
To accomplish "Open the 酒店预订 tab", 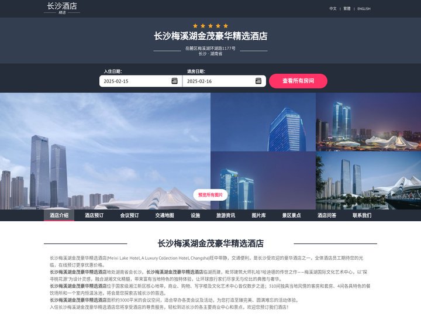I will [x=94, y=215].
